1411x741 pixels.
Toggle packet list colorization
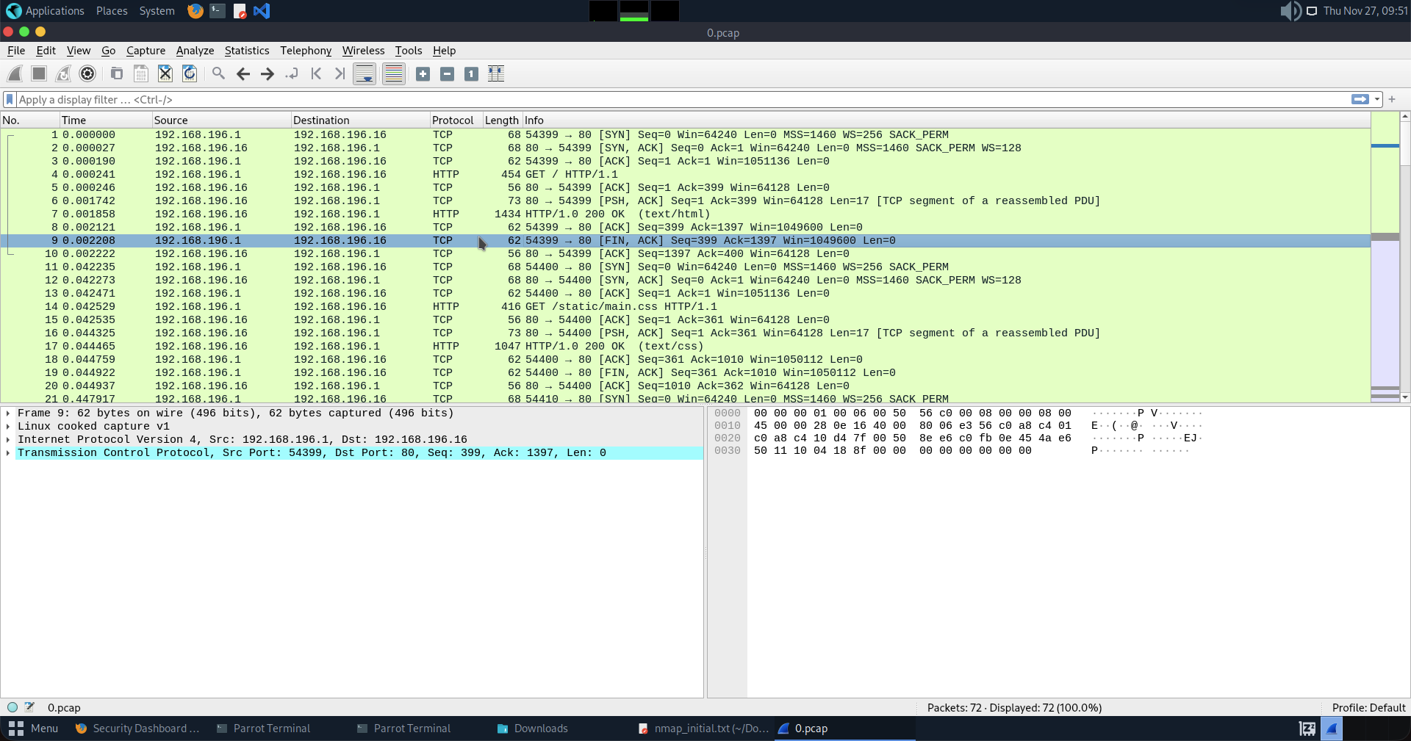[x=394, y=73]
